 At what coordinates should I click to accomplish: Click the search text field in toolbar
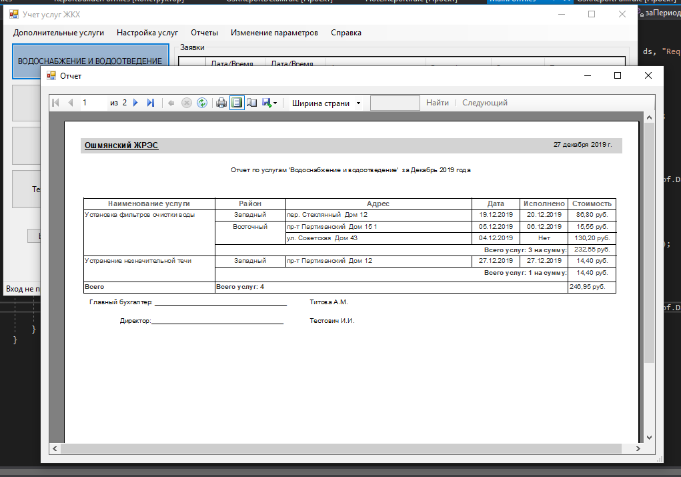(395, 103)
